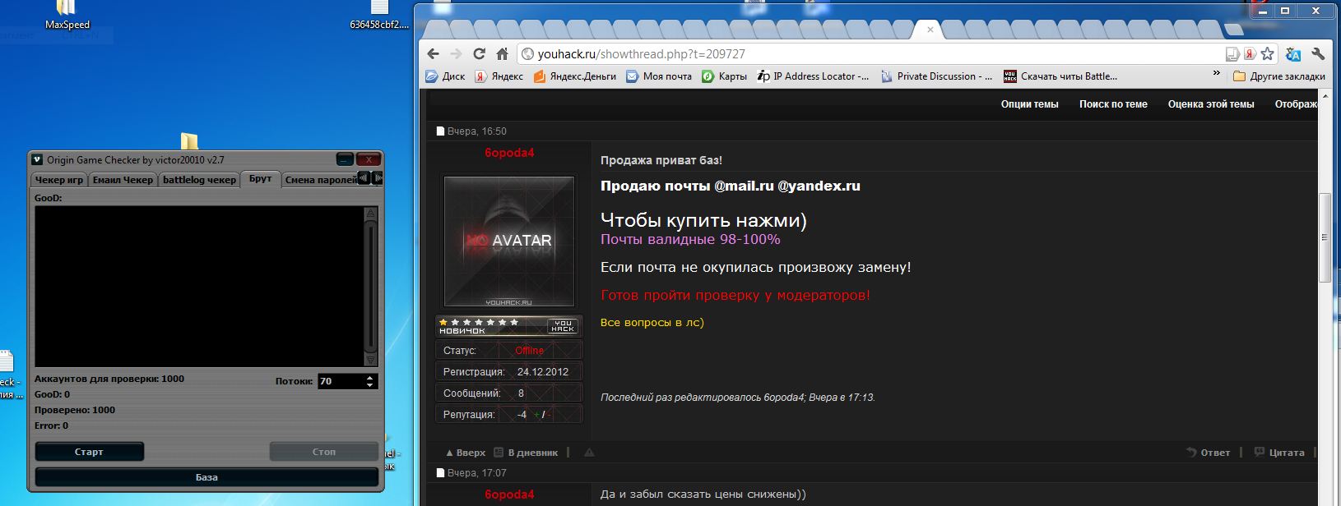The width and height of the screenshot is (1341, 506).
Task: Click the report post warning icon
Action: 589,453
